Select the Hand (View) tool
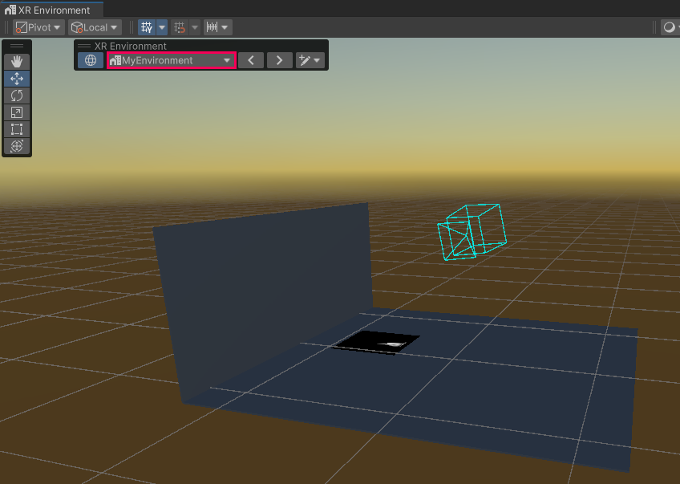 (17, 62)
